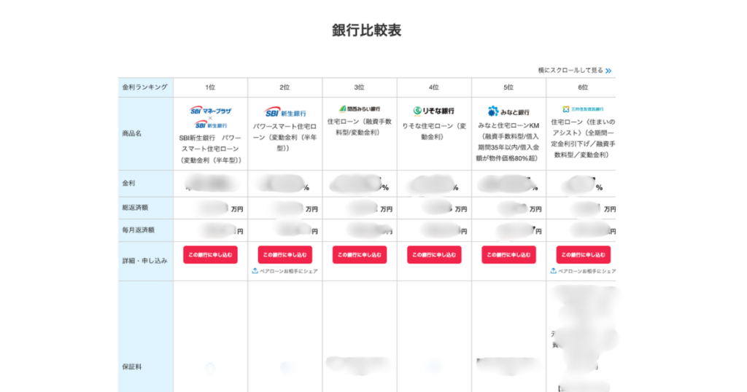The width and height of the screenshot is (747, 392).
Task: Click the double chevron next to 横にスクロールして見る
Action: click(x=608, y=71)
